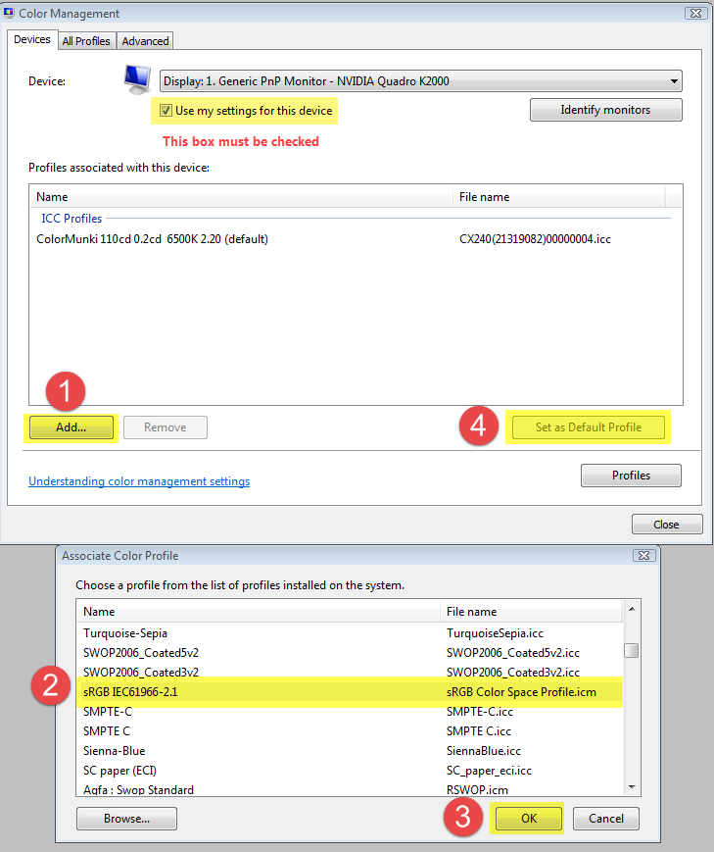
Task: Click the Color Management title bar icon
Action: [x=8, y=13]
